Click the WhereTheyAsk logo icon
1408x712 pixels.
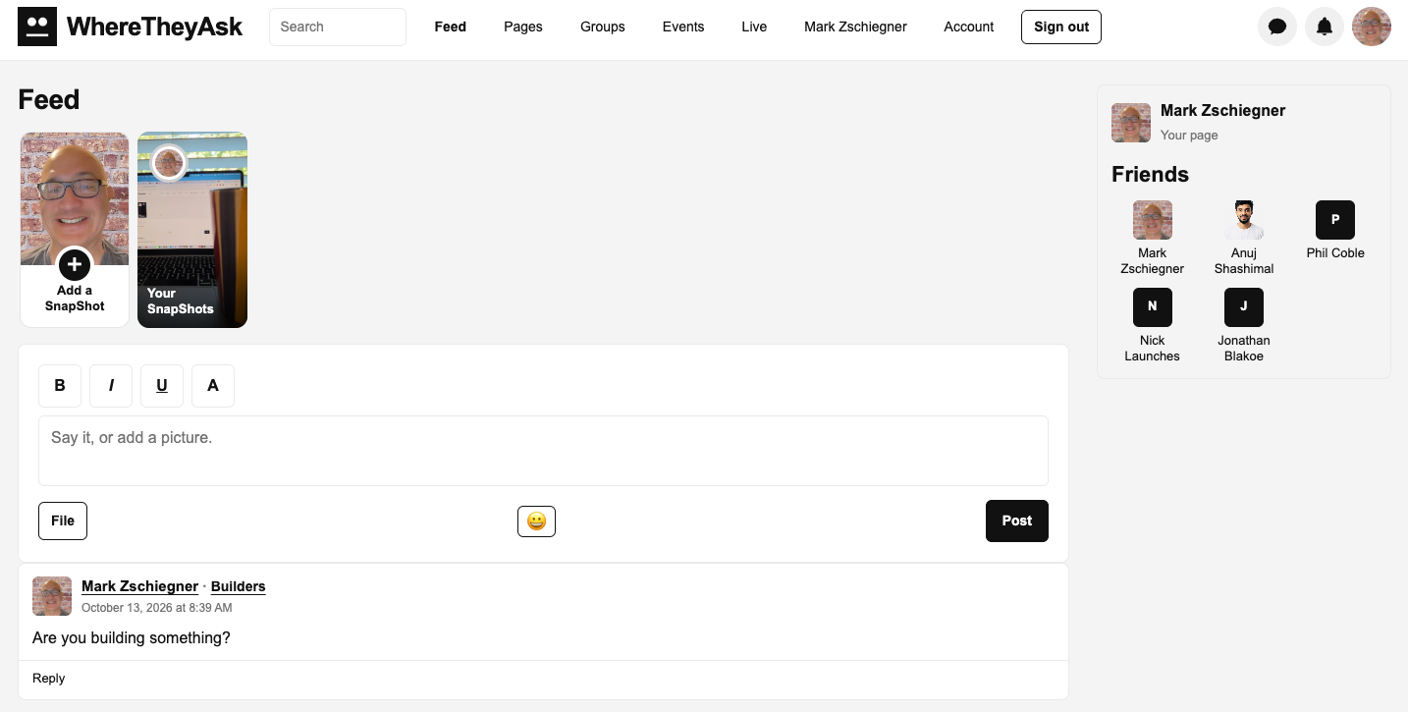pyautogui.click(x=37, y=27)
